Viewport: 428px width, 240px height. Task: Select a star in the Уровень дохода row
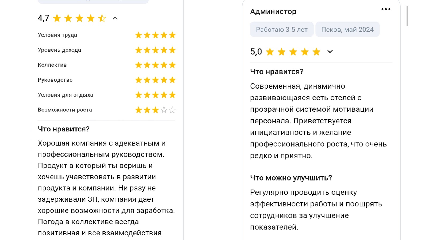click(x=155, y=50)
